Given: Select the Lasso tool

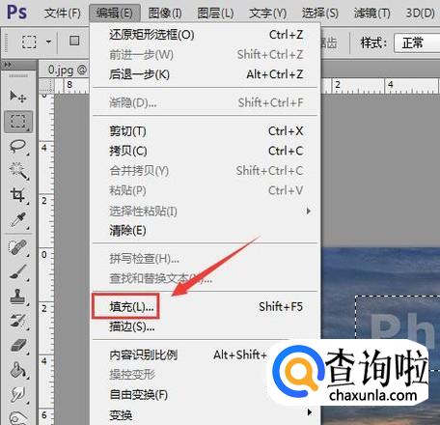Looking at the screenshot, I should click(x=18, y=146).
